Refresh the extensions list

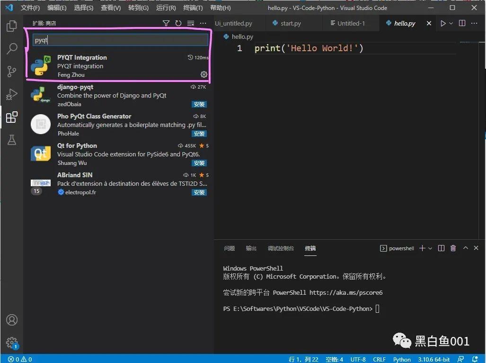pyautogui.click(x=177, y=23)
